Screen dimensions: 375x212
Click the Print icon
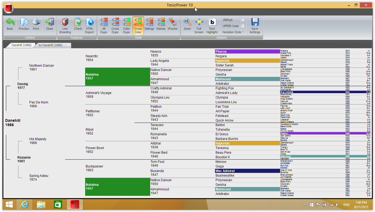[36, 25]
